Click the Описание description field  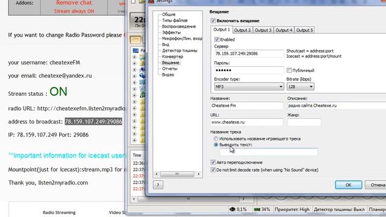[337, 105]
